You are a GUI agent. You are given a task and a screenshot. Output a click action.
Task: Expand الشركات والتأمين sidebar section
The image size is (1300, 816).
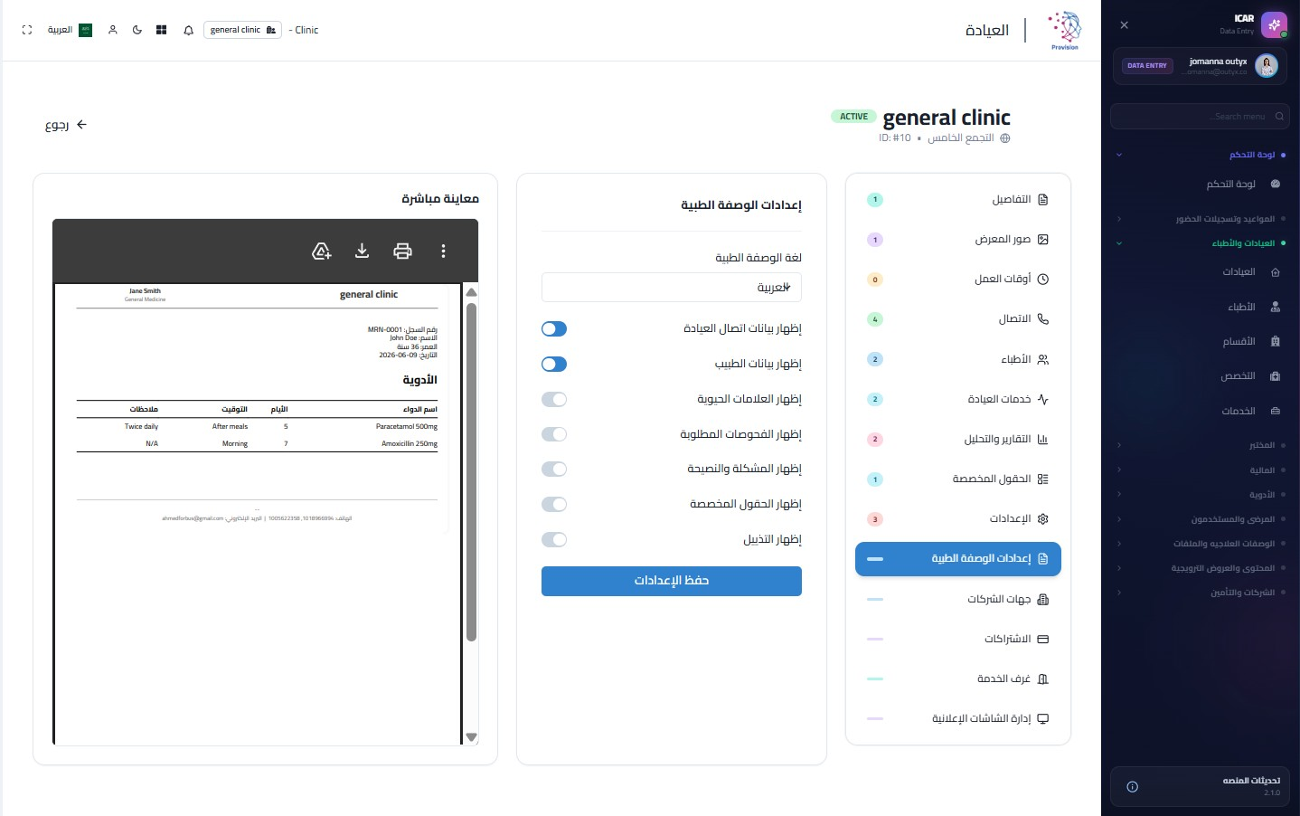1201,593
